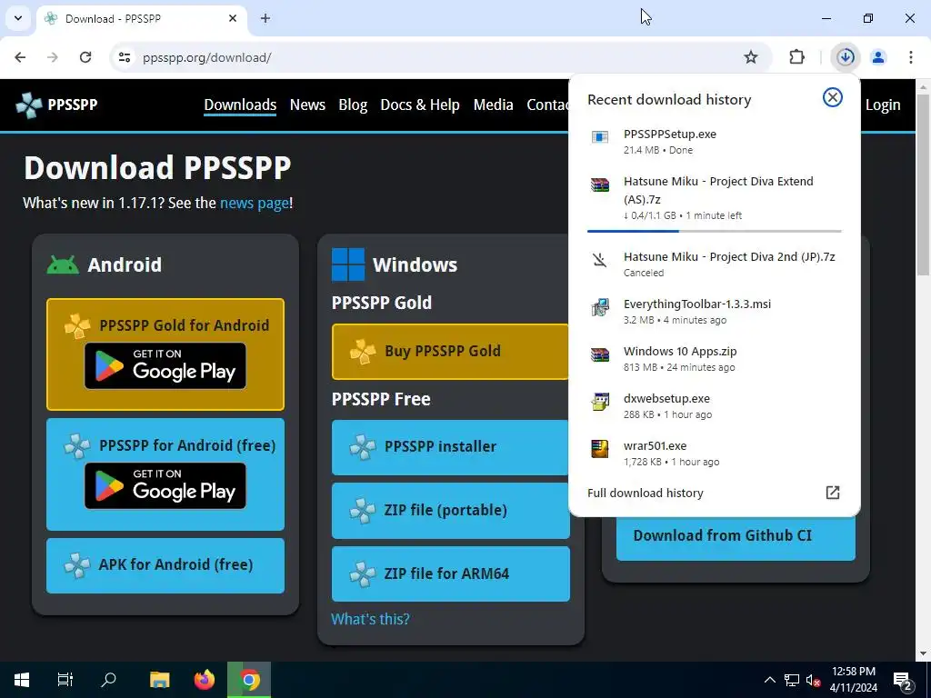931x698 pixels.
Task: Open taskbar search magnifier
Action: pos(109,680)
